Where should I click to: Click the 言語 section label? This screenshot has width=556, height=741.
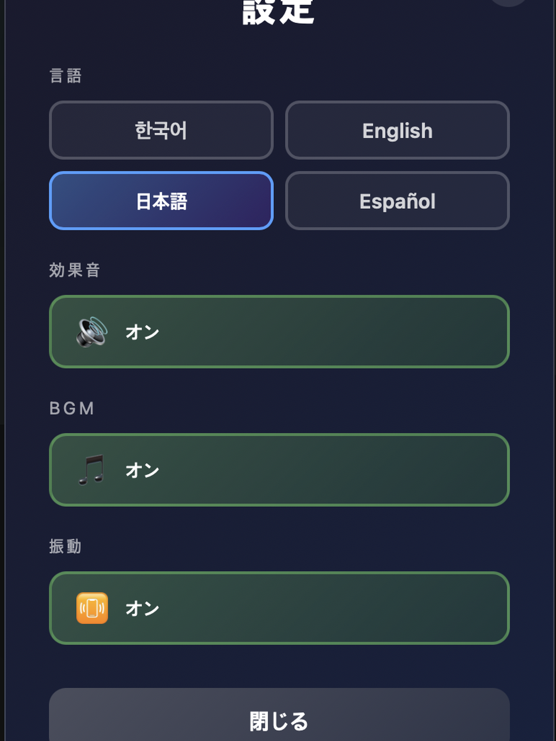point(65,75)
